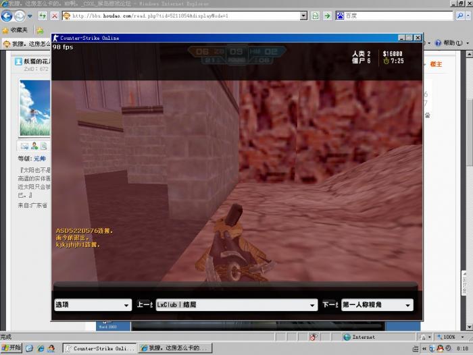Click the magnifier search button
473x355 pixels.
coord(459,16)
